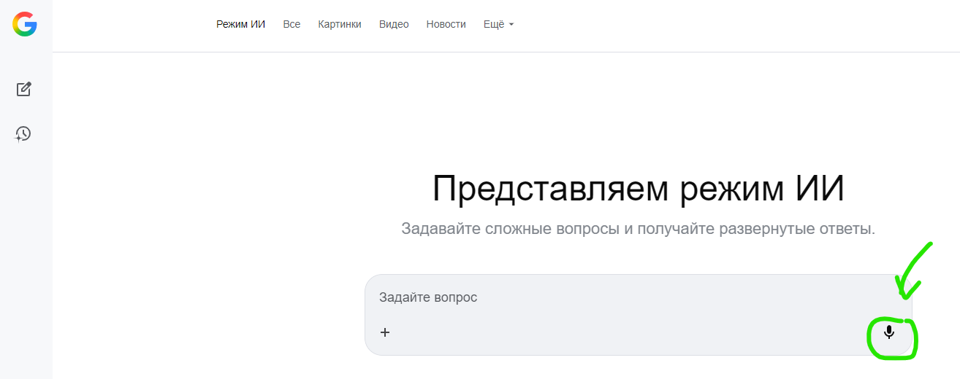Click the subtitle about сложные вопросы
The height and width of the screenshot is (379, 960).
(639, 229)
